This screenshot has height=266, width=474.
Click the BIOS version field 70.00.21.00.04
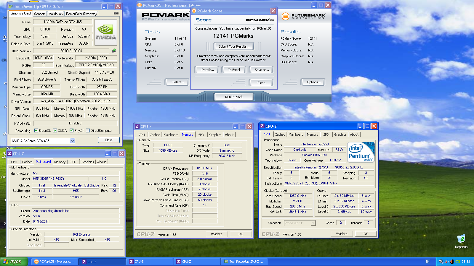71,51
